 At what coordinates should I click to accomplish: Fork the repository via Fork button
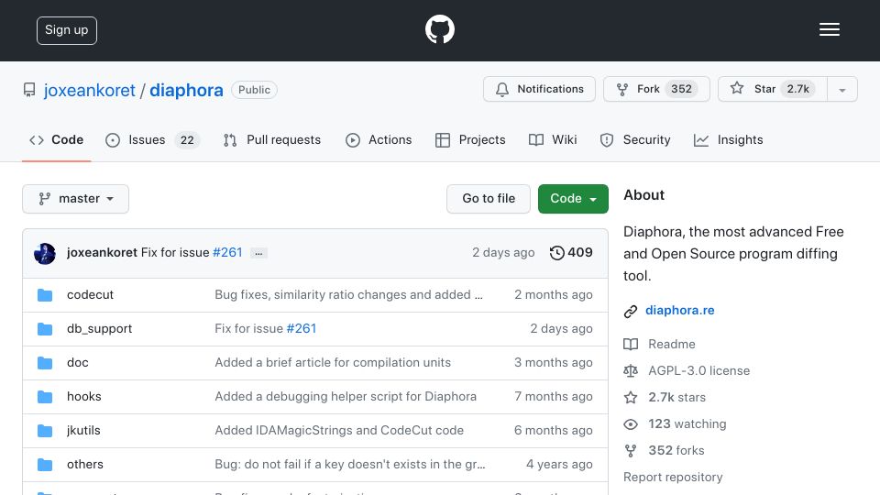point(656,89)
